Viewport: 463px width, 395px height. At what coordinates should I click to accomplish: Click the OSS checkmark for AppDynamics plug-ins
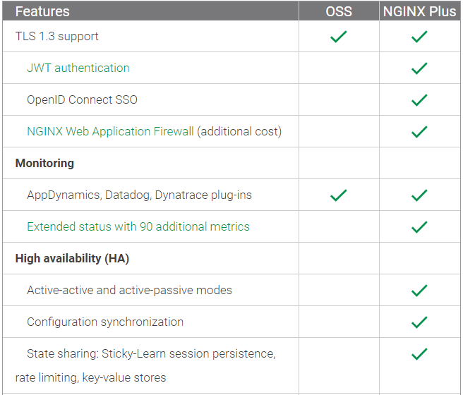[339, 195]
